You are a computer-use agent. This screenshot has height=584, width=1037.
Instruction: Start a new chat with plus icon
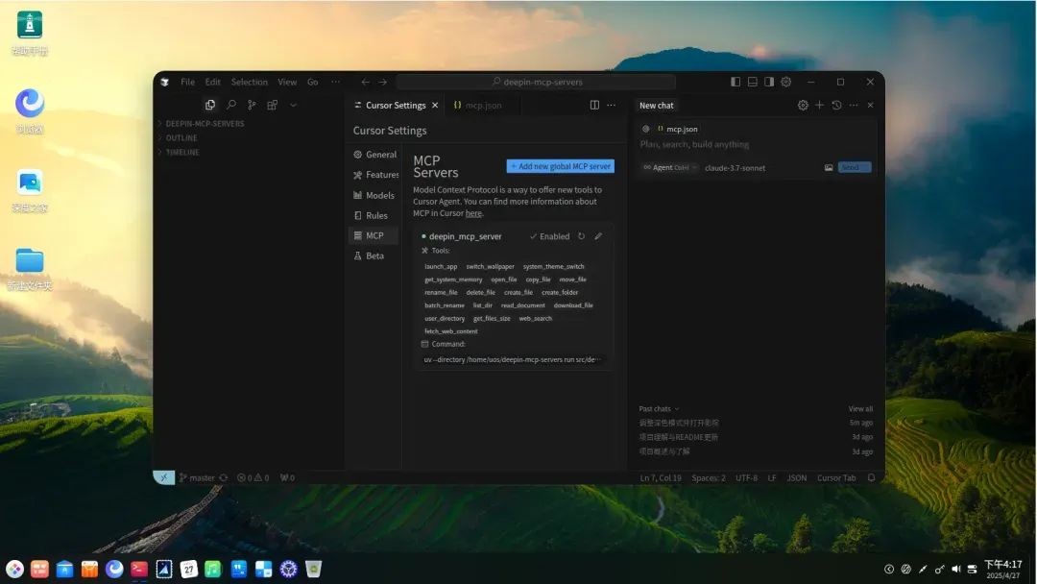coord(819,105)
